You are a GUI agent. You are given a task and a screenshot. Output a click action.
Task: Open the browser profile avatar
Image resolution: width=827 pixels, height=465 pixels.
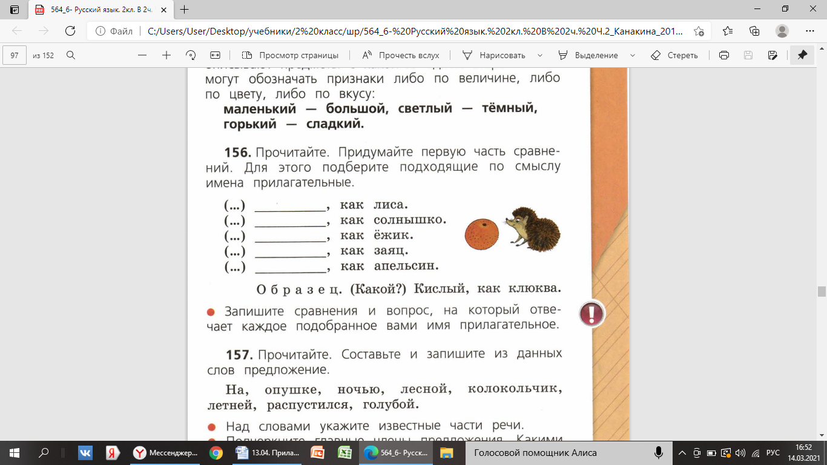(x=782, y=31)
